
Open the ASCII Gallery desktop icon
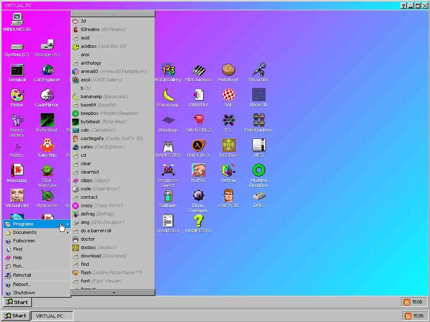[x=168, y=73]
